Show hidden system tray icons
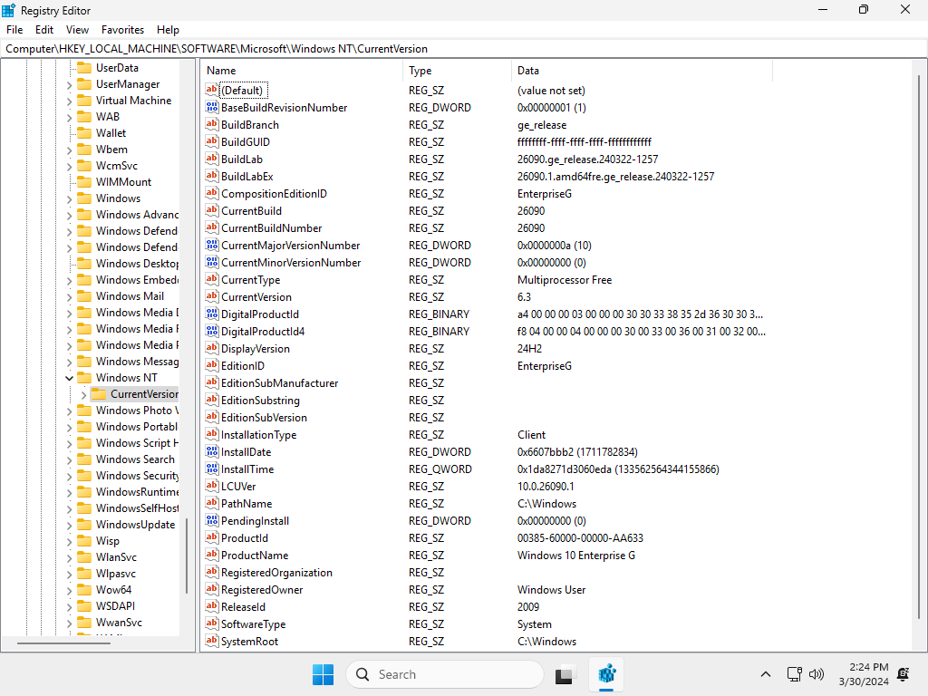The image size is (928, 696). pos(765,674)
